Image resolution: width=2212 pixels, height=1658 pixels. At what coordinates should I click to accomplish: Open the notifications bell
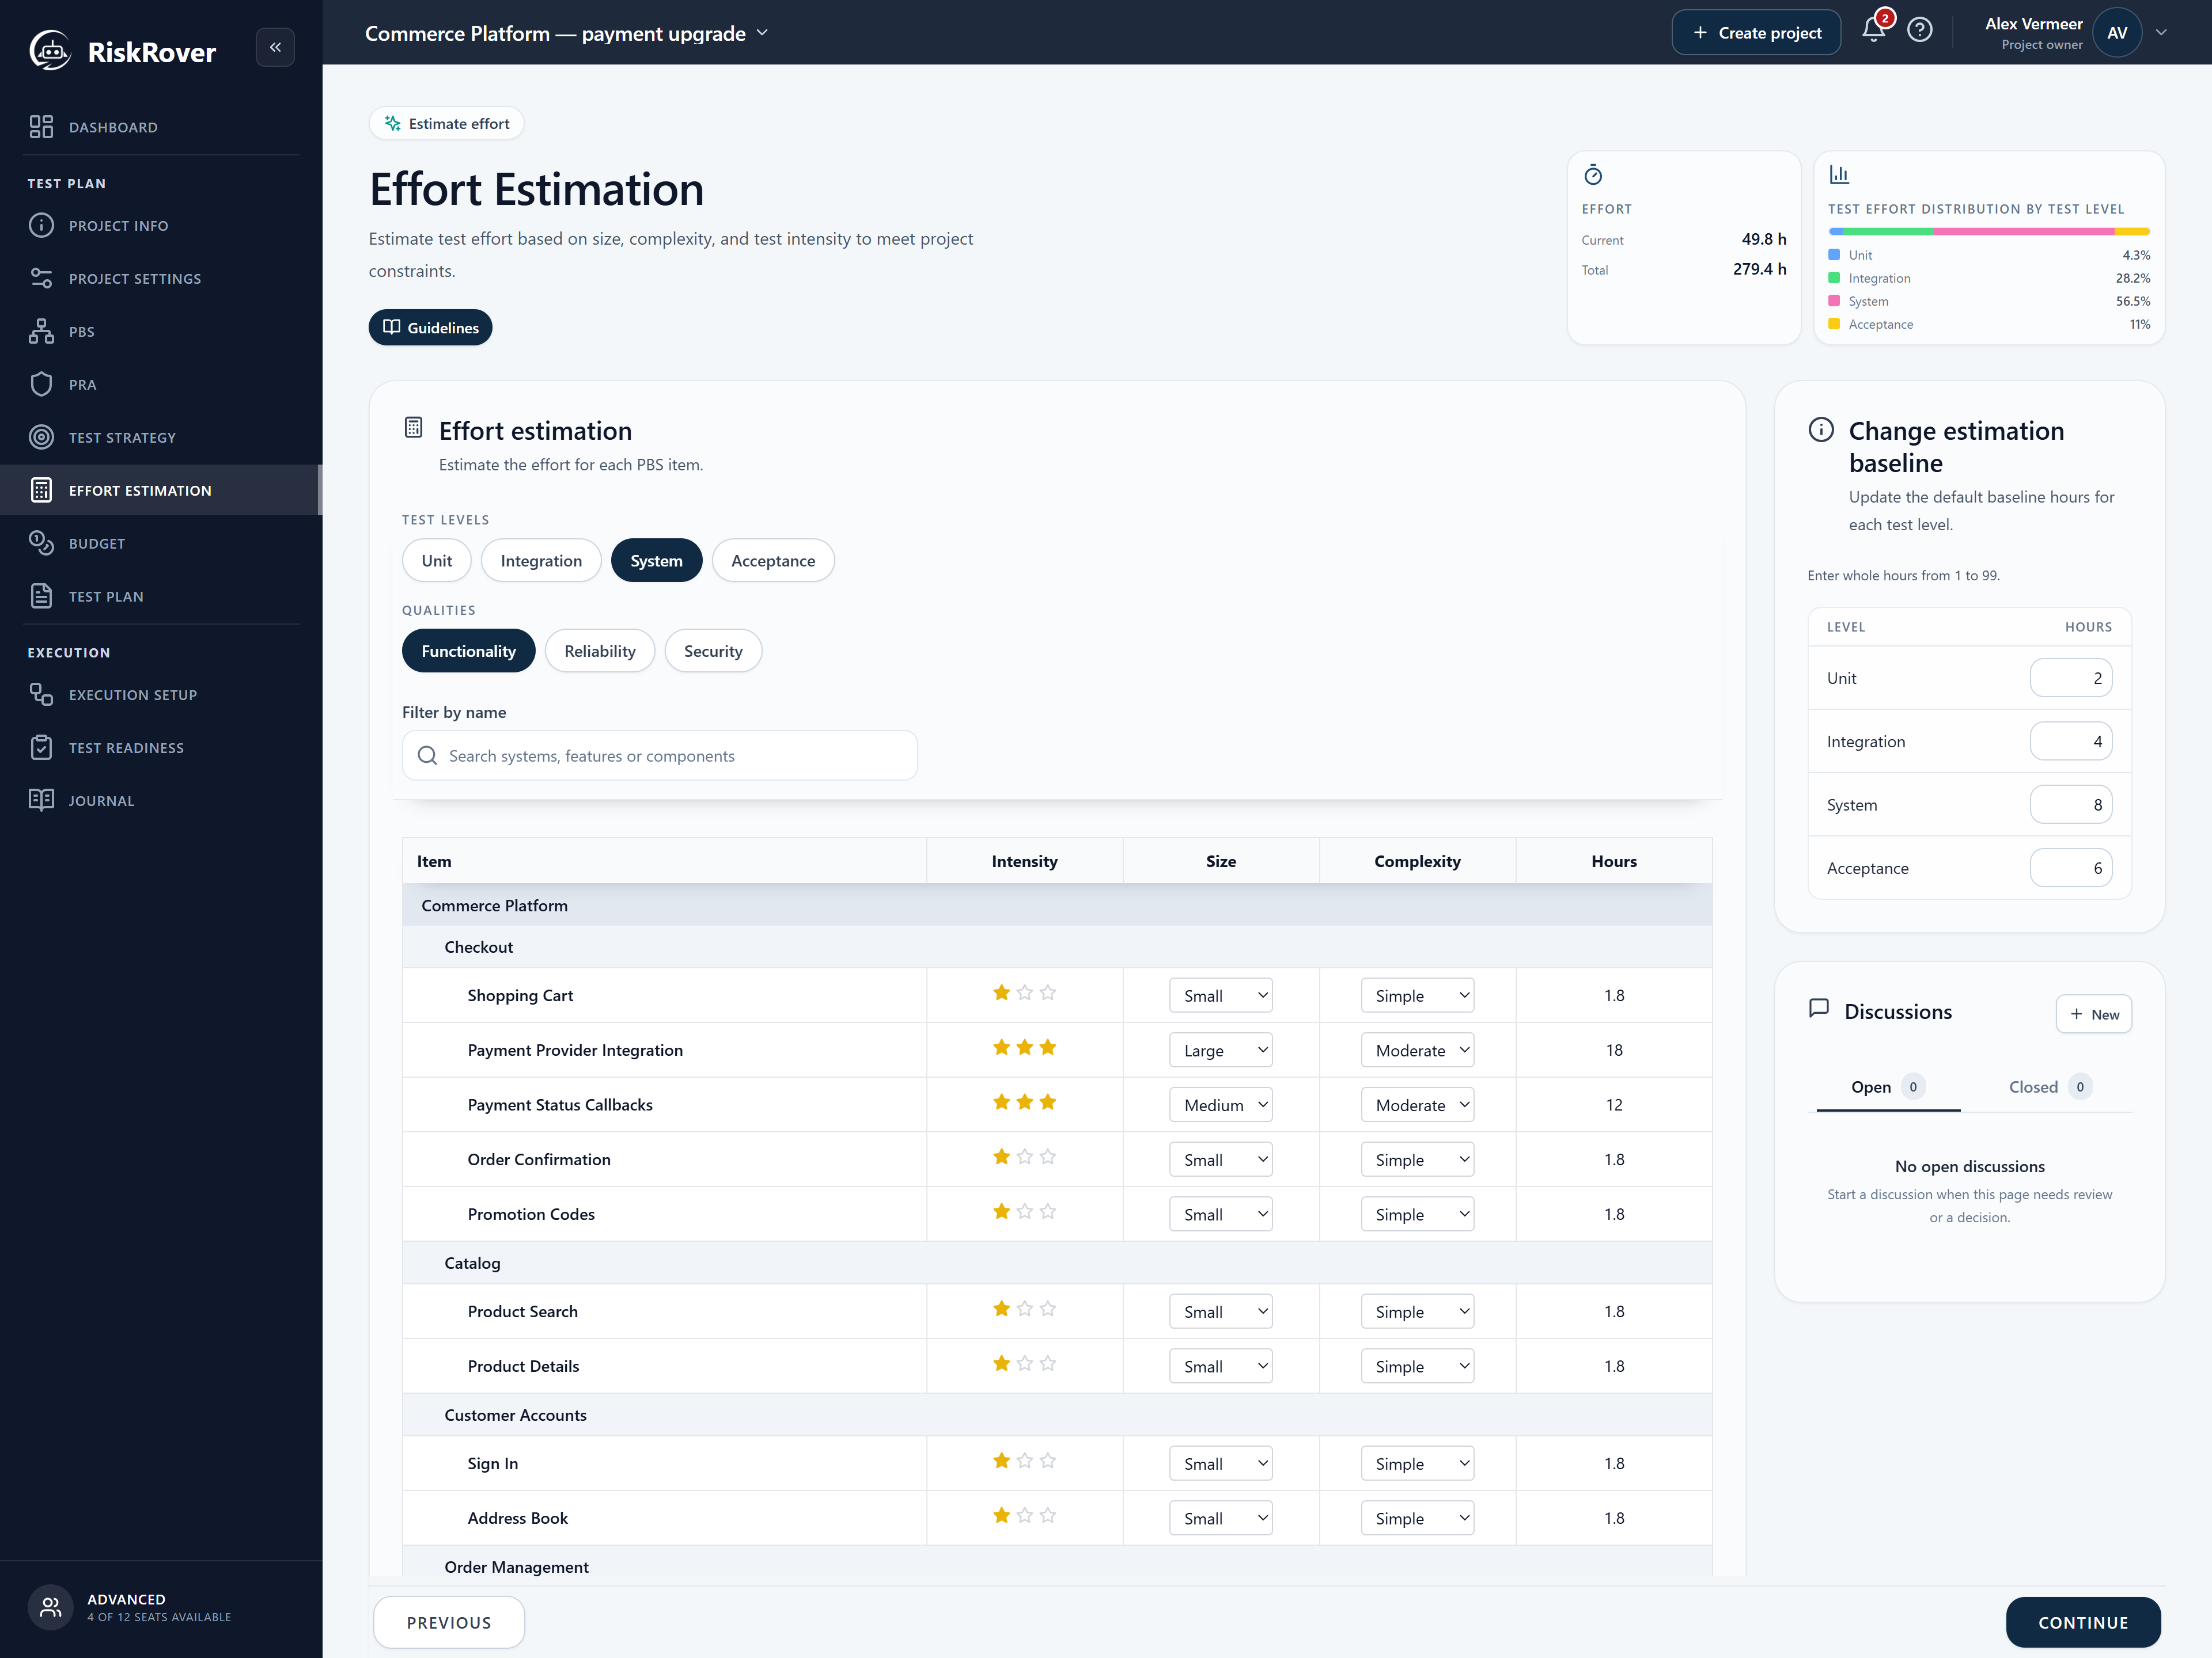1873,31
